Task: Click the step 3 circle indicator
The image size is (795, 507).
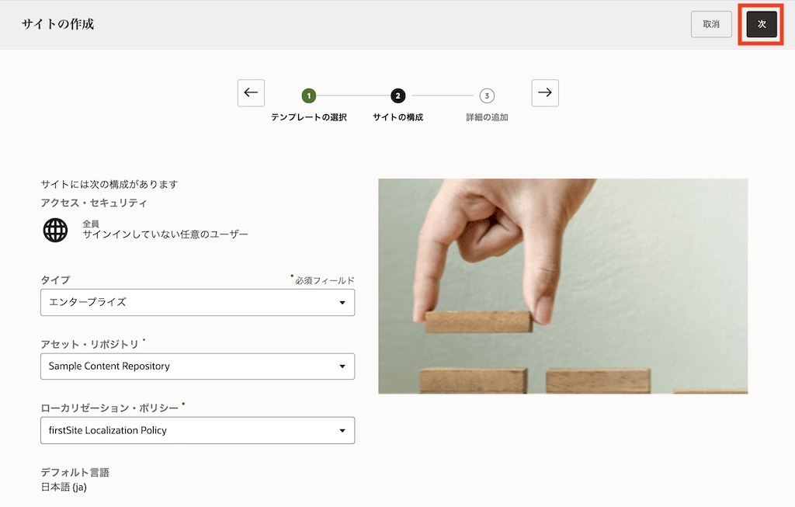Action: pos(487,95)
